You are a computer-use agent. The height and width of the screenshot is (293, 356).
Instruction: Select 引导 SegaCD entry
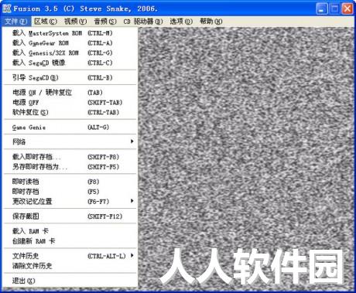70,77
